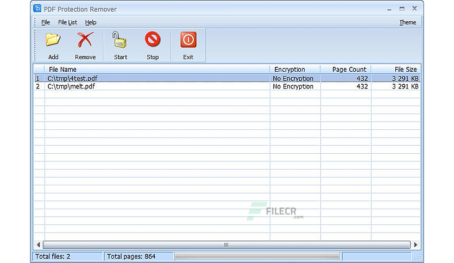The width and height of the screenshot is (454, 263).
Task: Click page count 432 in the 4test.pdf row
Action: 362,78
